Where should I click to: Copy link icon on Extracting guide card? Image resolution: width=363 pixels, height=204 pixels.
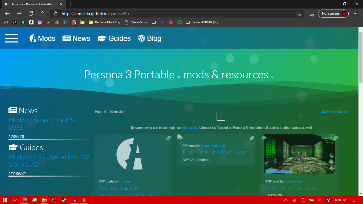pos(168,138)
